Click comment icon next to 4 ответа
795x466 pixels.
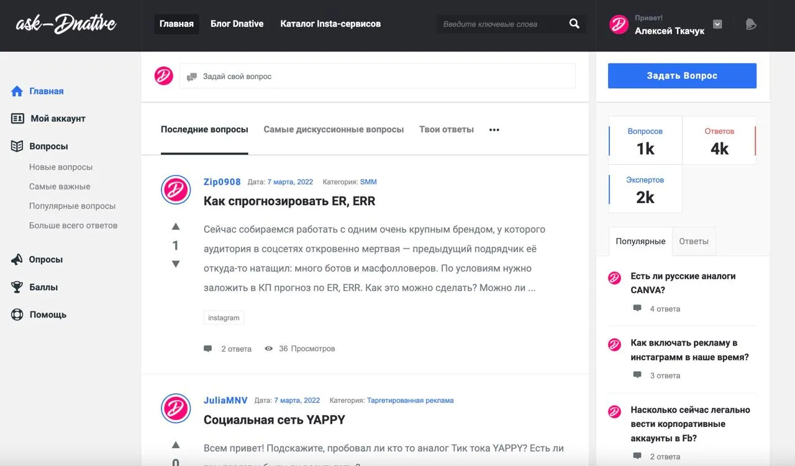point(637,308)
